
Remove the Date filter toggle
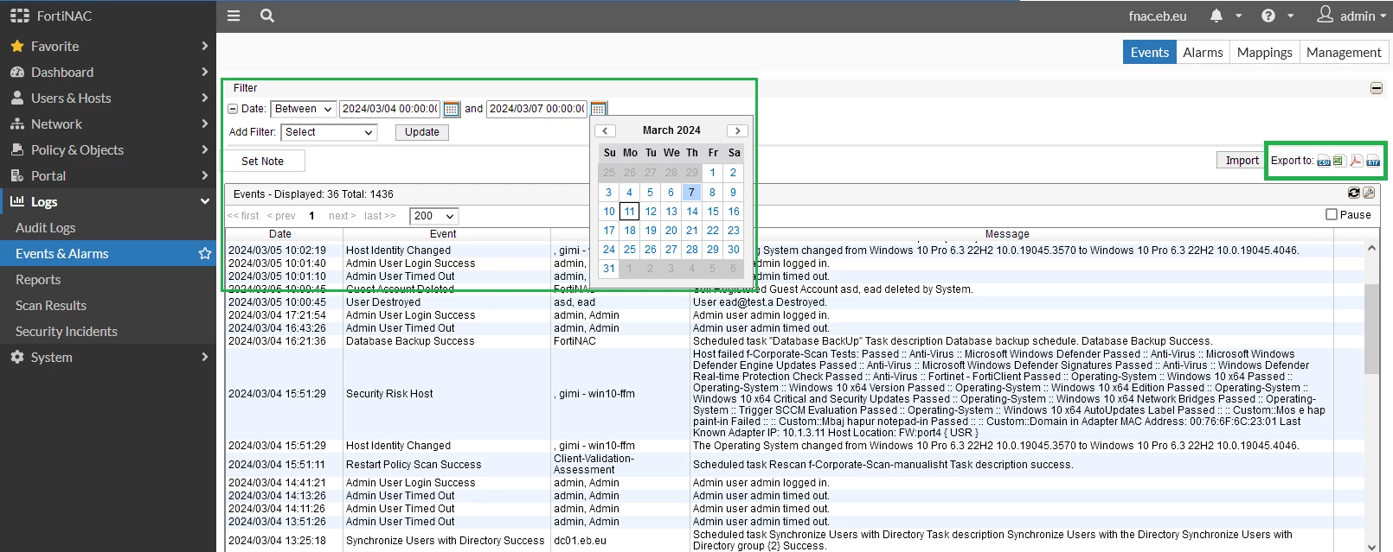click(233, 109)
